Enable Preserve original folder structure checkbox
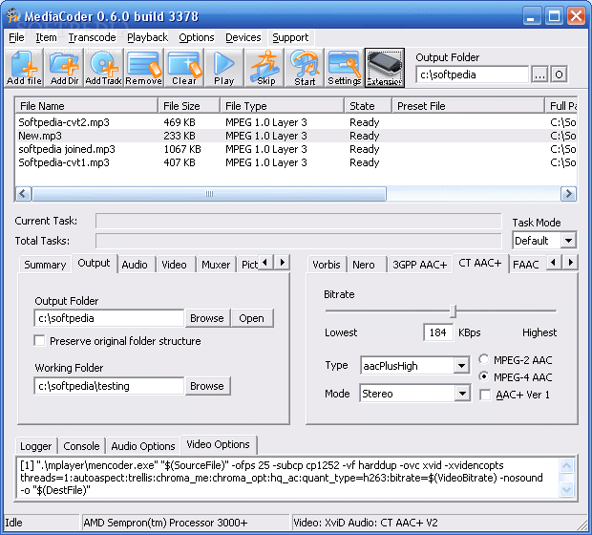592x535 pixels. click(x=39, y=341)
